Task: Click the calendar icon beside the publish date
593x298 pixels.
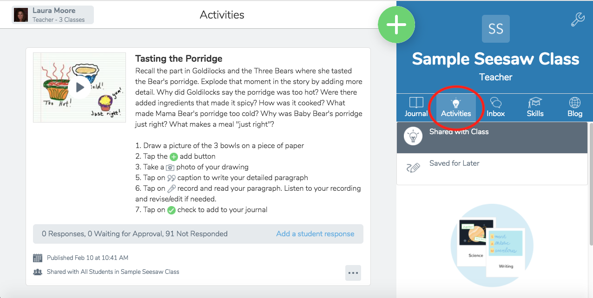Action: [38, 258]
